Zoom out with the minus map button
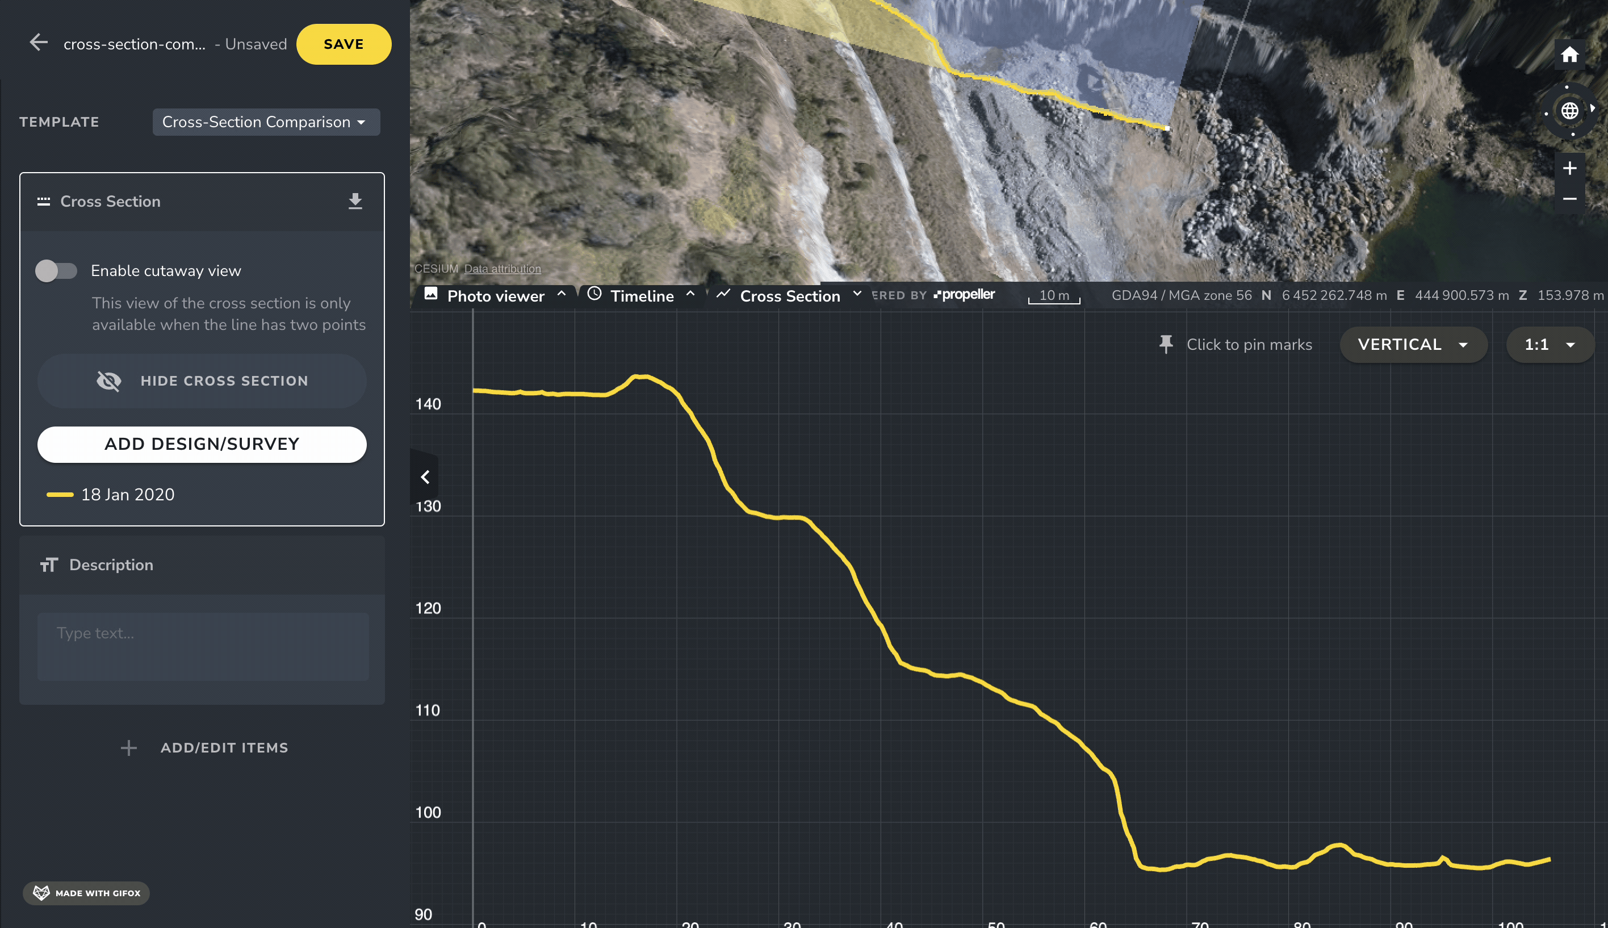Screen dimensions: 1608x928 tap(1570, 199)
